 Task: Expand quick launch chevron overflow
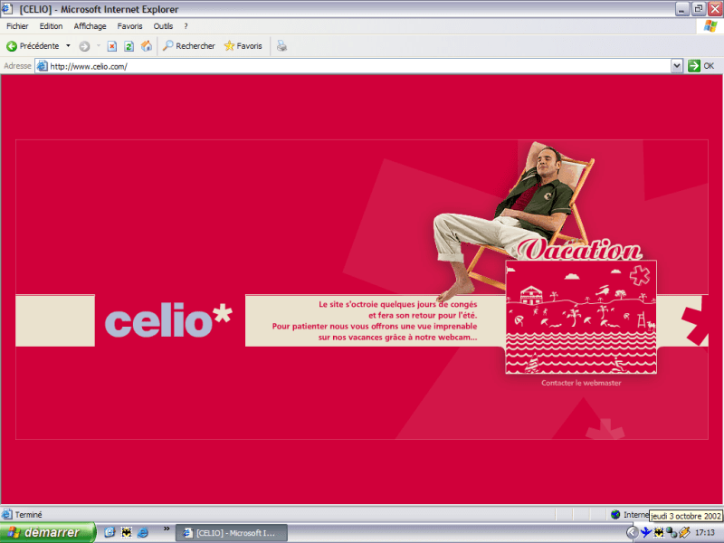pos(167,529)
